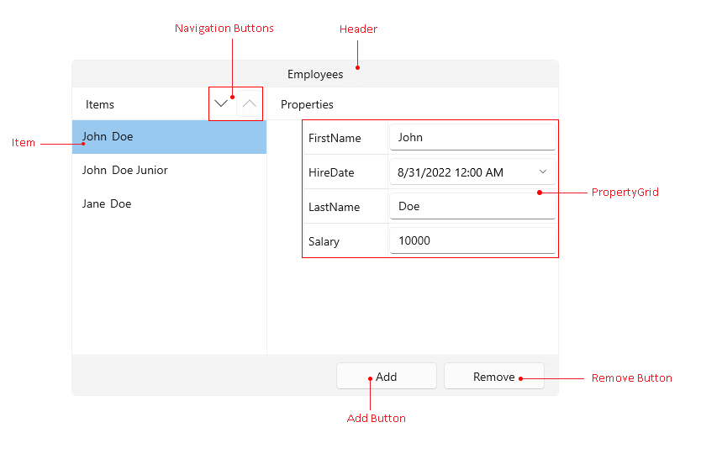
Task: Focus the FirstName field containing John
Action: [472, 138]
